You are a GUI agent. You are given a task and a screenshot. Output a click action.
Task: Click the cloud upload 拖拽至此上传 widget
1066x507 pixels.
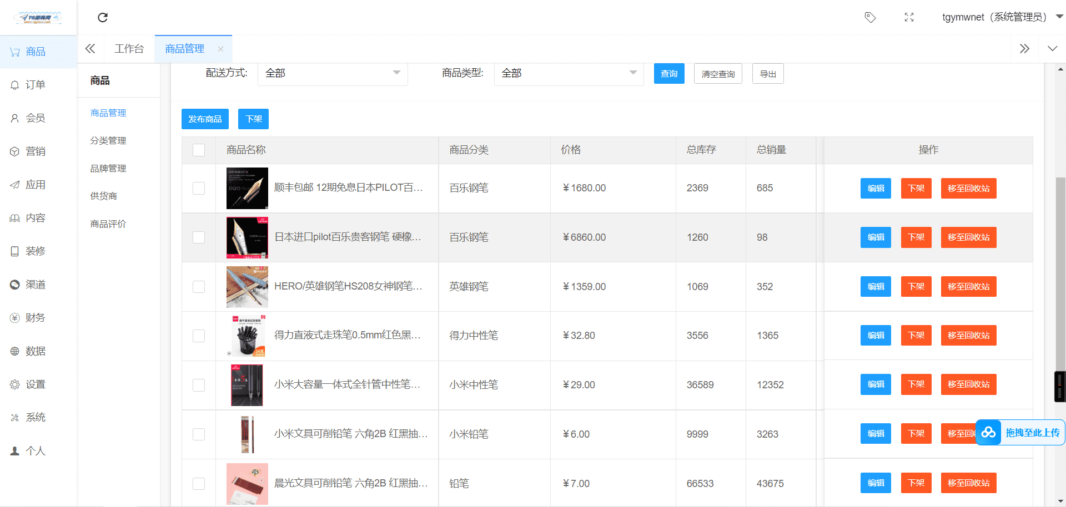1020,433
